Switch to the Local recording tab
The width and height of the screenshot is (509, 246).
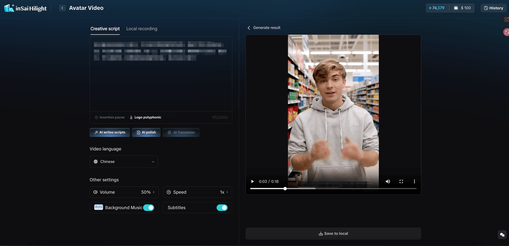(x=142, y=29)
